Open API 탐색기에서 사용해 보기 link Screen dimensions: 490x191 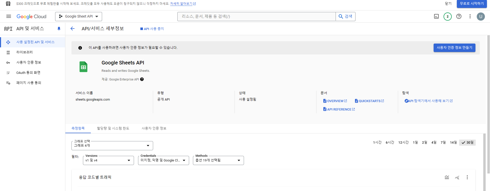point(429,101)
